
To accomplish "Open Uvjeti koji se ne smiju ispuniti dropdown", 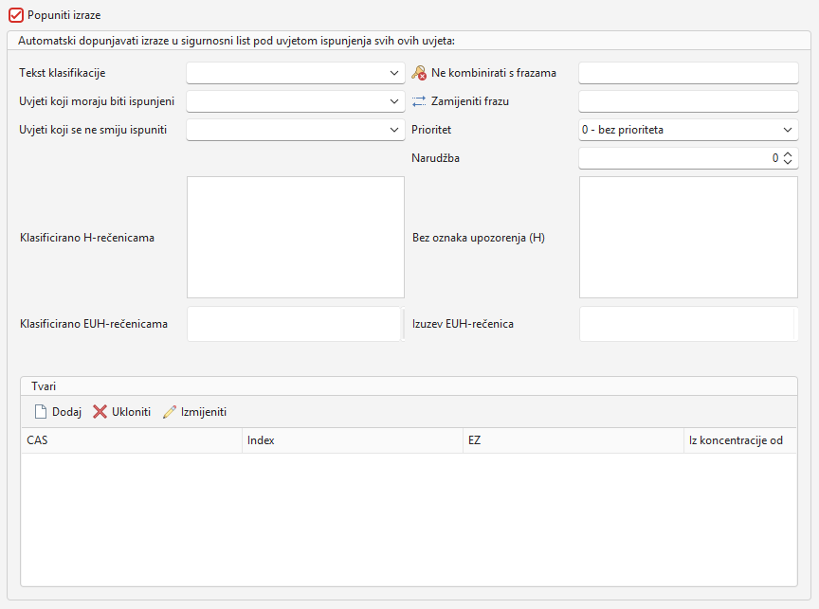I will (x=296, y=130).
